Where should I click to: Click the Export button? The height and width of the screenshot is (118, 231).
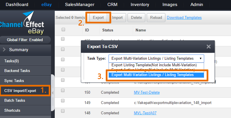pos(98,17)
